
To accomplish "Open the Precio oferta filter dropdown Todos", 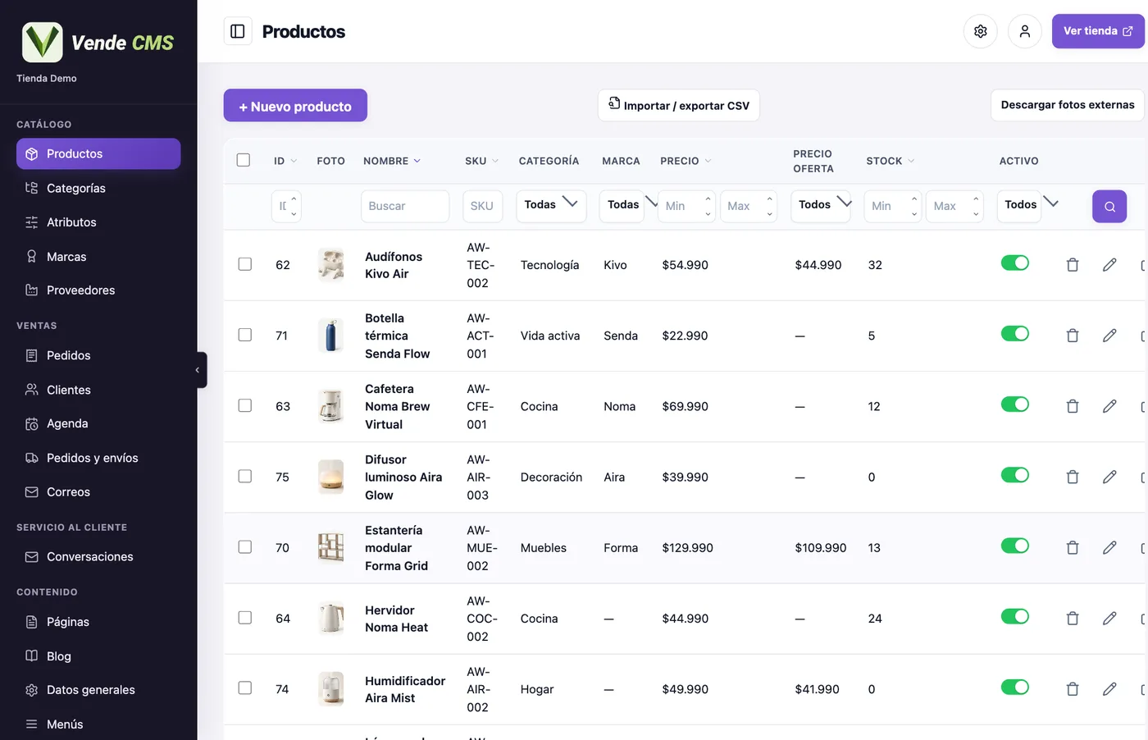I will (x=821, y=205).
